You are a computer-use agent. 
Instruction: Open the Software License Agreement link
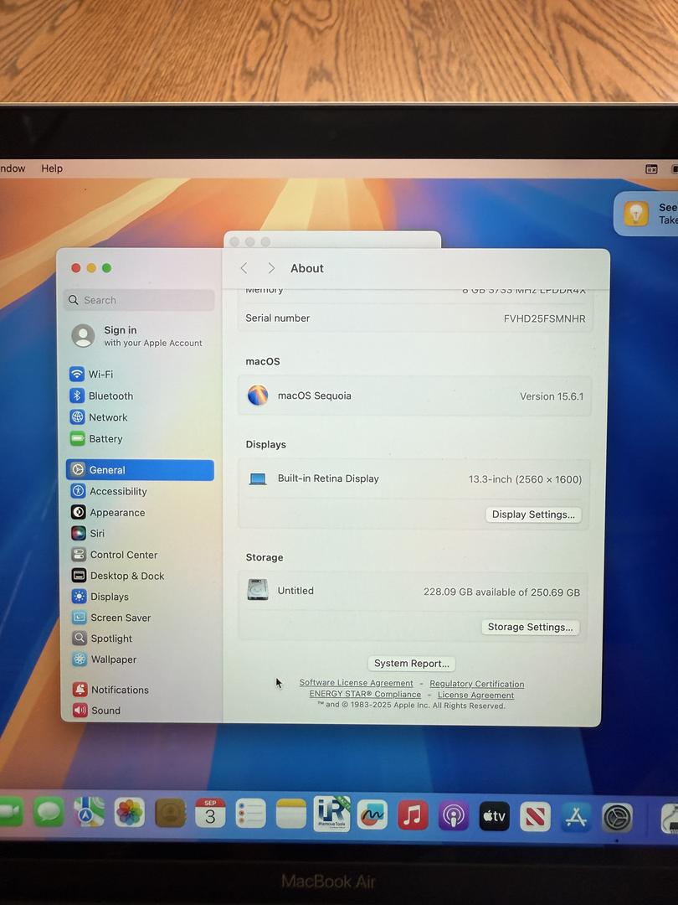tap(357, 683)
